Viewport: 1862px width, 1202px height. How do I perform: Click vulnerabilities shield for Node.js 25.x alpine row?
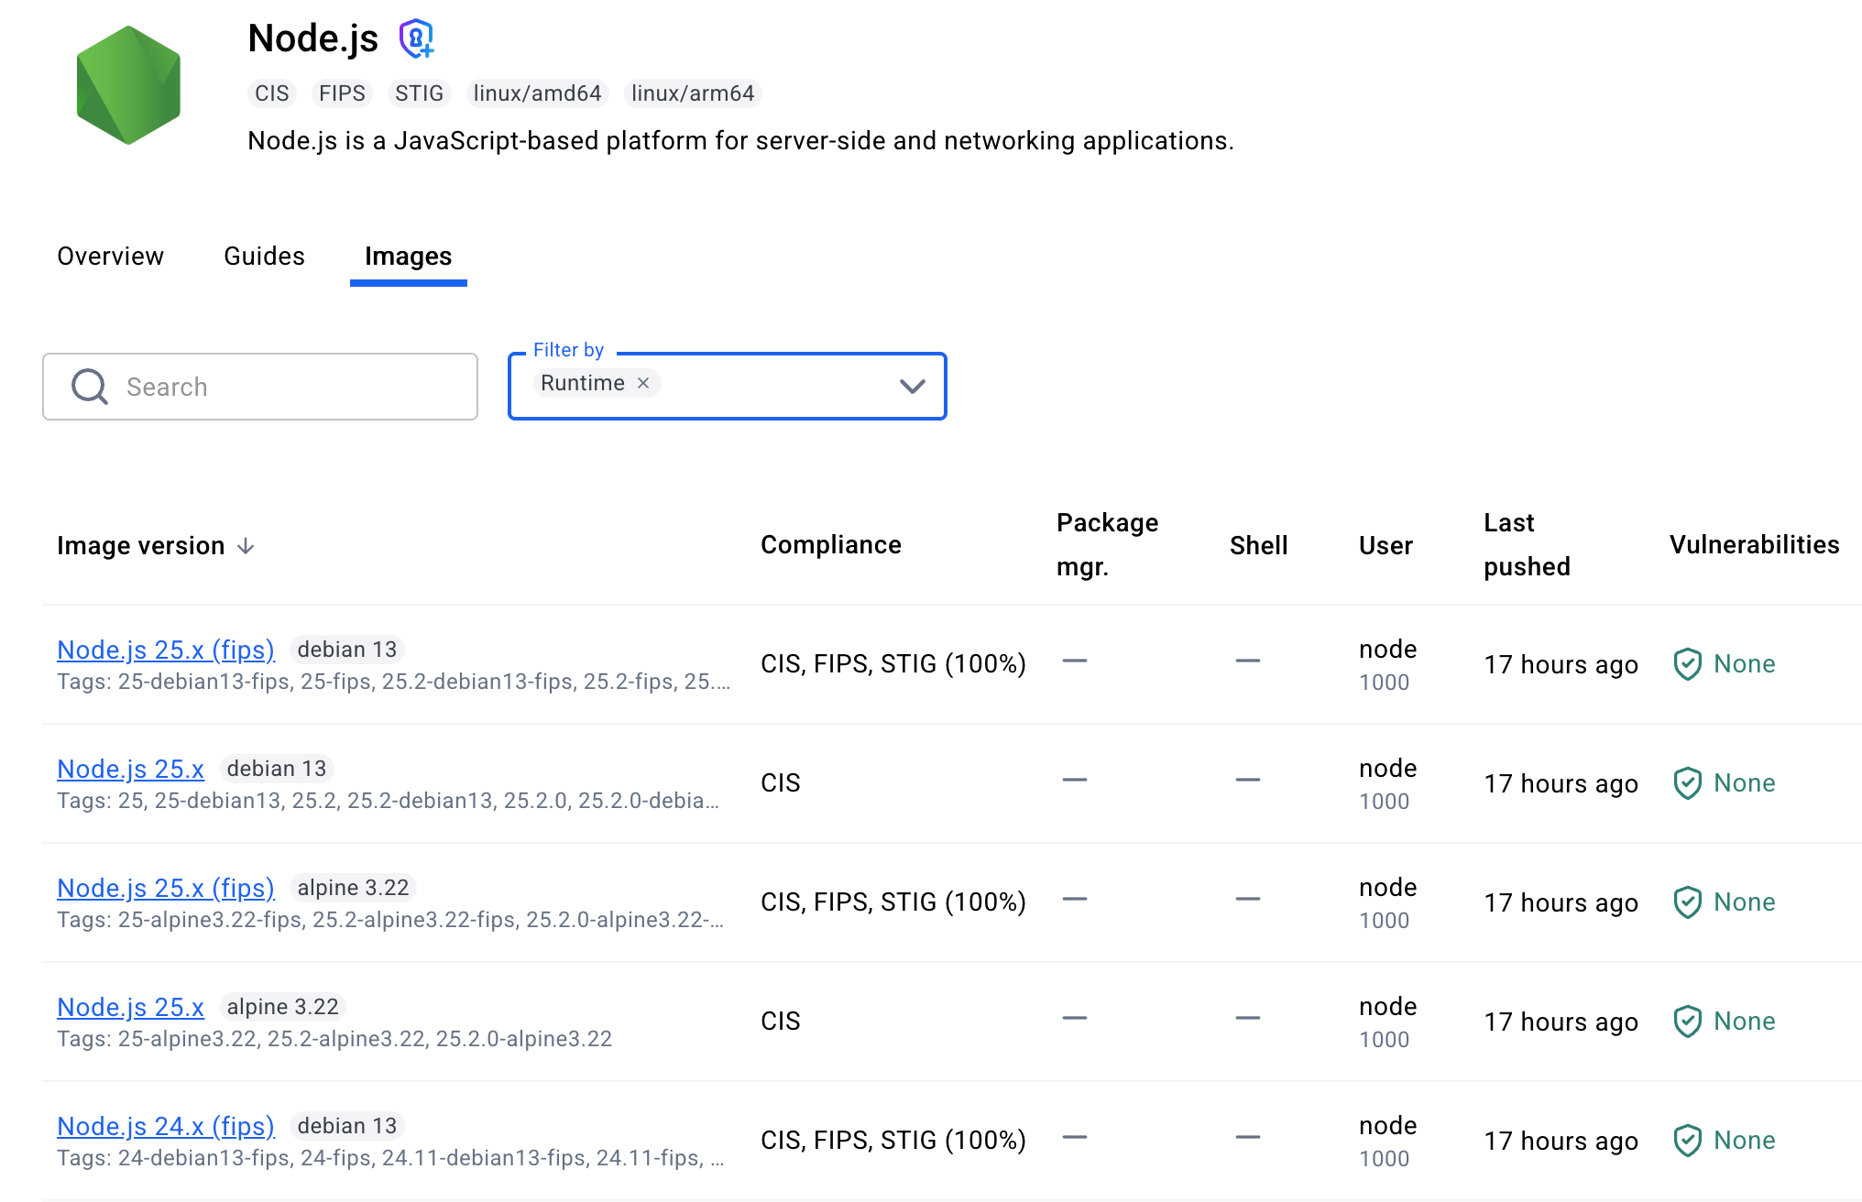point(1687,1022)
